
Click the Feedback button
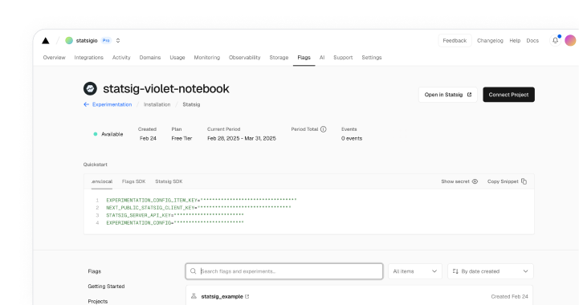click(x=455, y=41)
